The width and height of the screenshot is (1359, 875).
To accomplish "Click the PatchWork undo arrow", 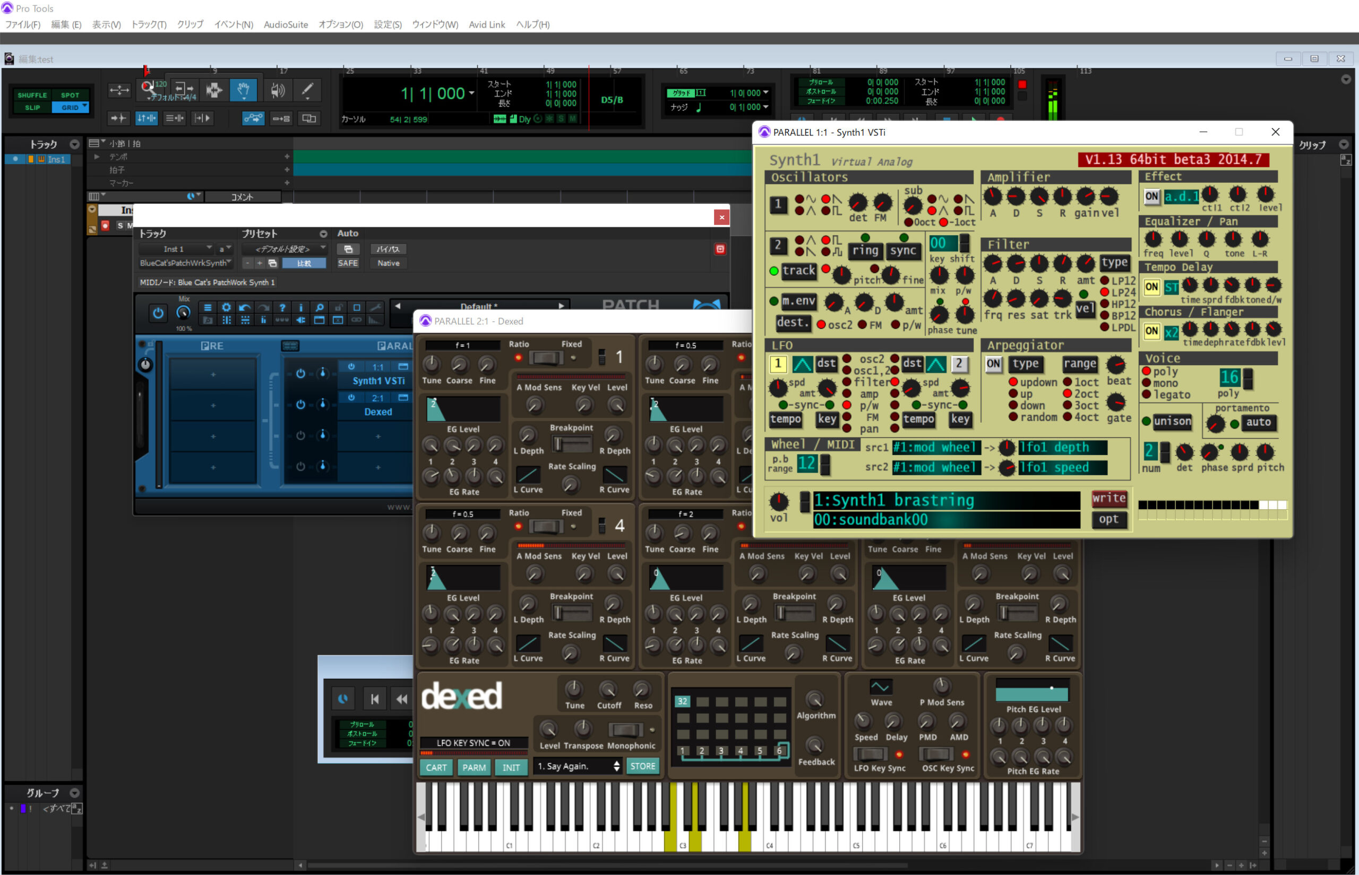I will point(245,307).
